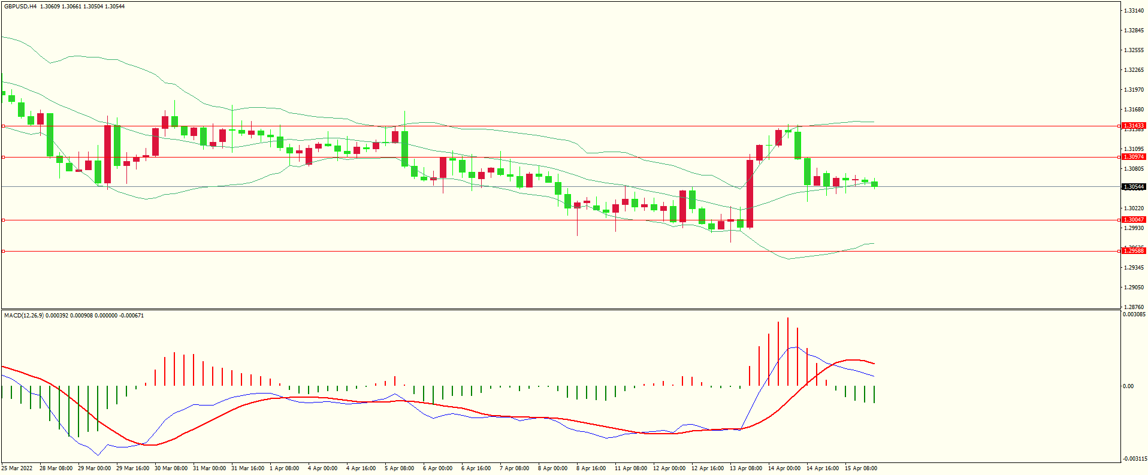Click the 28 Mar 08:00 time label

click(x=56, y=468)
